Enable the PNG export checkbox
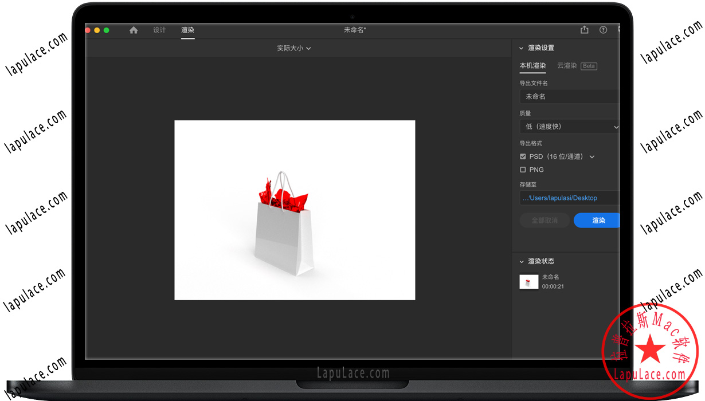Viewport: 705px width, 401px height. 523,170
